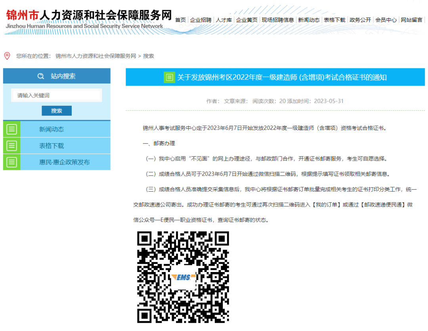Click the paragraph starting （三）成绩合格人员准确提交
This screenshot has width=428, height=331.
(275, 204)
